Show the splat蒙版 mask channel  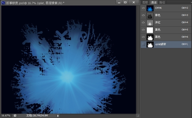click(143, 44)
